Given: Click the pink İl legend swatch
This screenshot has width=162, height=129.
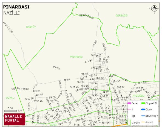Looking at the screenshot, I should pyautogui.click(x=129, y=109).
